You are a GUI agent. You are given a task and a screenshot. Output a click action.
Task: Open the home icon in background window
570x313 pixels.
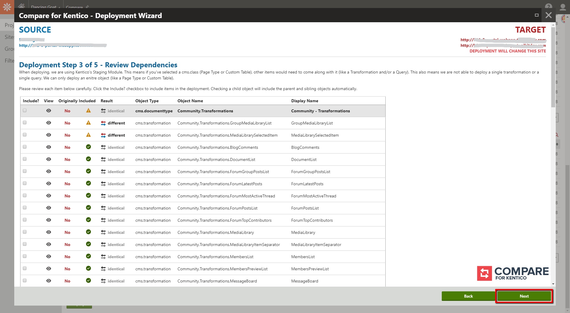pyautogui.click(x=21, y=6)
